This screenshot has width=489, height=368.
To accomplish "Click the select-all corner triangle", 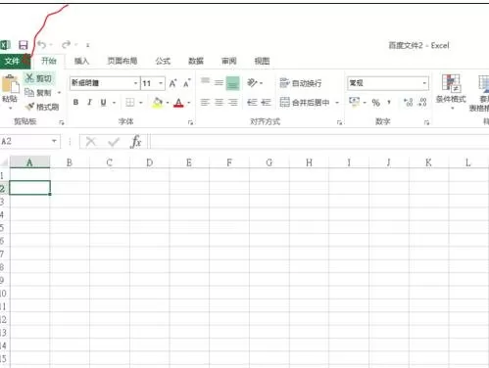I will [5, 162].
